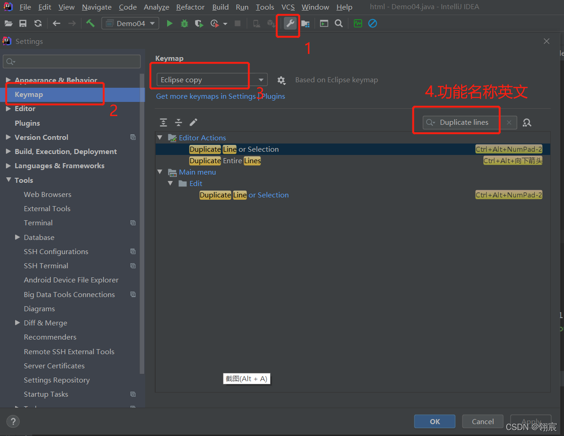Open Settings via the wrench icon
This screenshot has width=564, height=436.
[x=290, y=23]
